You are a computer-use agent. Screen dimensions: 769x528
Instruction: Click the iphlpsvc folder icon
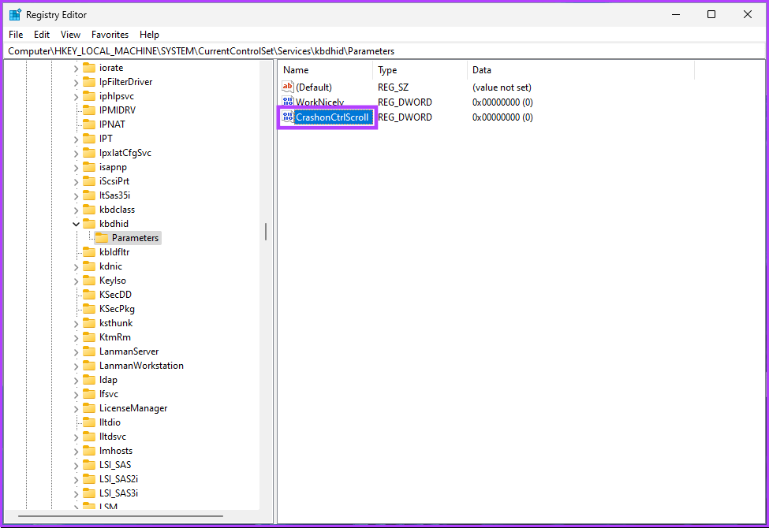pyautogui.click(x=89, y=96)
